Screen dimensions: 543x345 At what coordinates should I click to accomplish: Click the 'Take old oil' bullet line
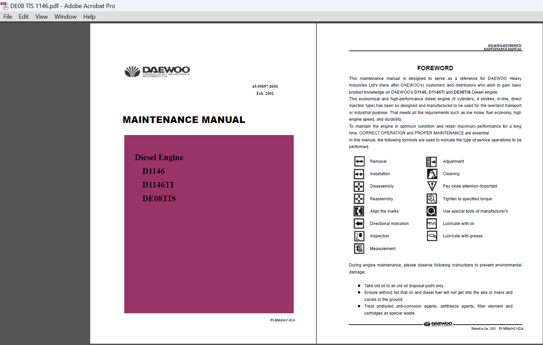(x=404, y=286)
